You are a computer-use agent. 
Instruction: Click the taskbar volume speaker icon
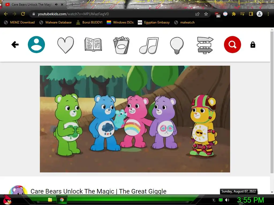coord(227,200)
